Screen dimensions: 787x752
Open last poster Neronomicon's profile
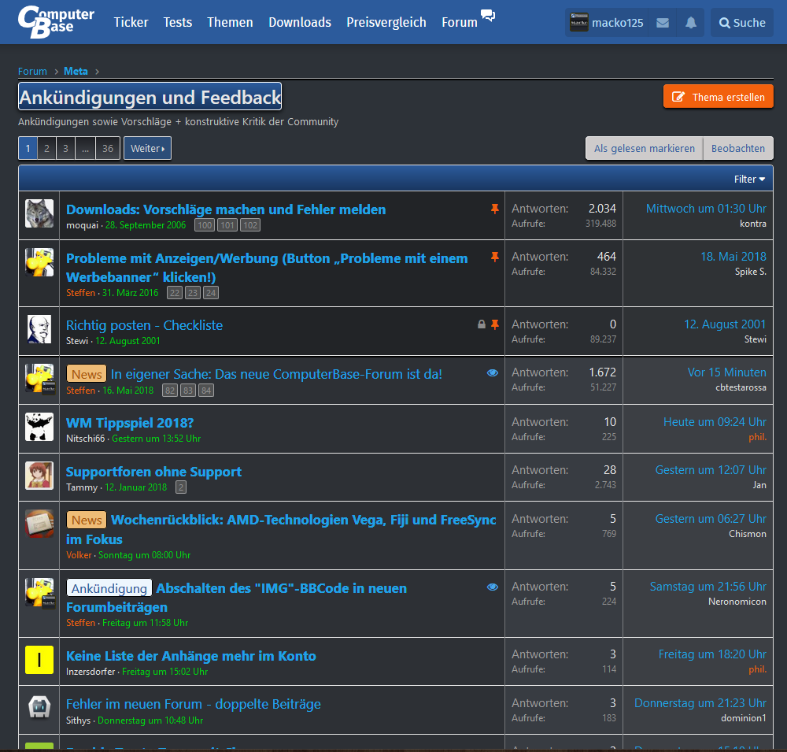(x=737, y=602)
